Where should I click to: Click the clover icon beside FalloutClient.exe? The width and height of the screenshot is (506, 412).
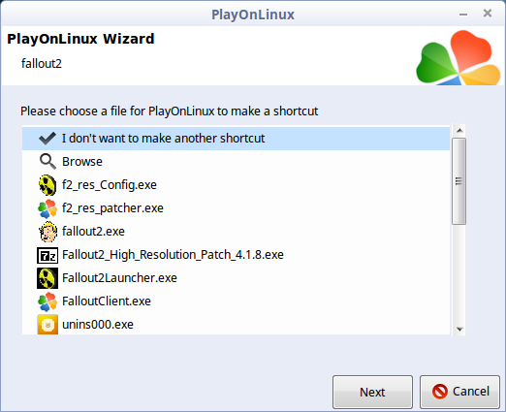47,301
